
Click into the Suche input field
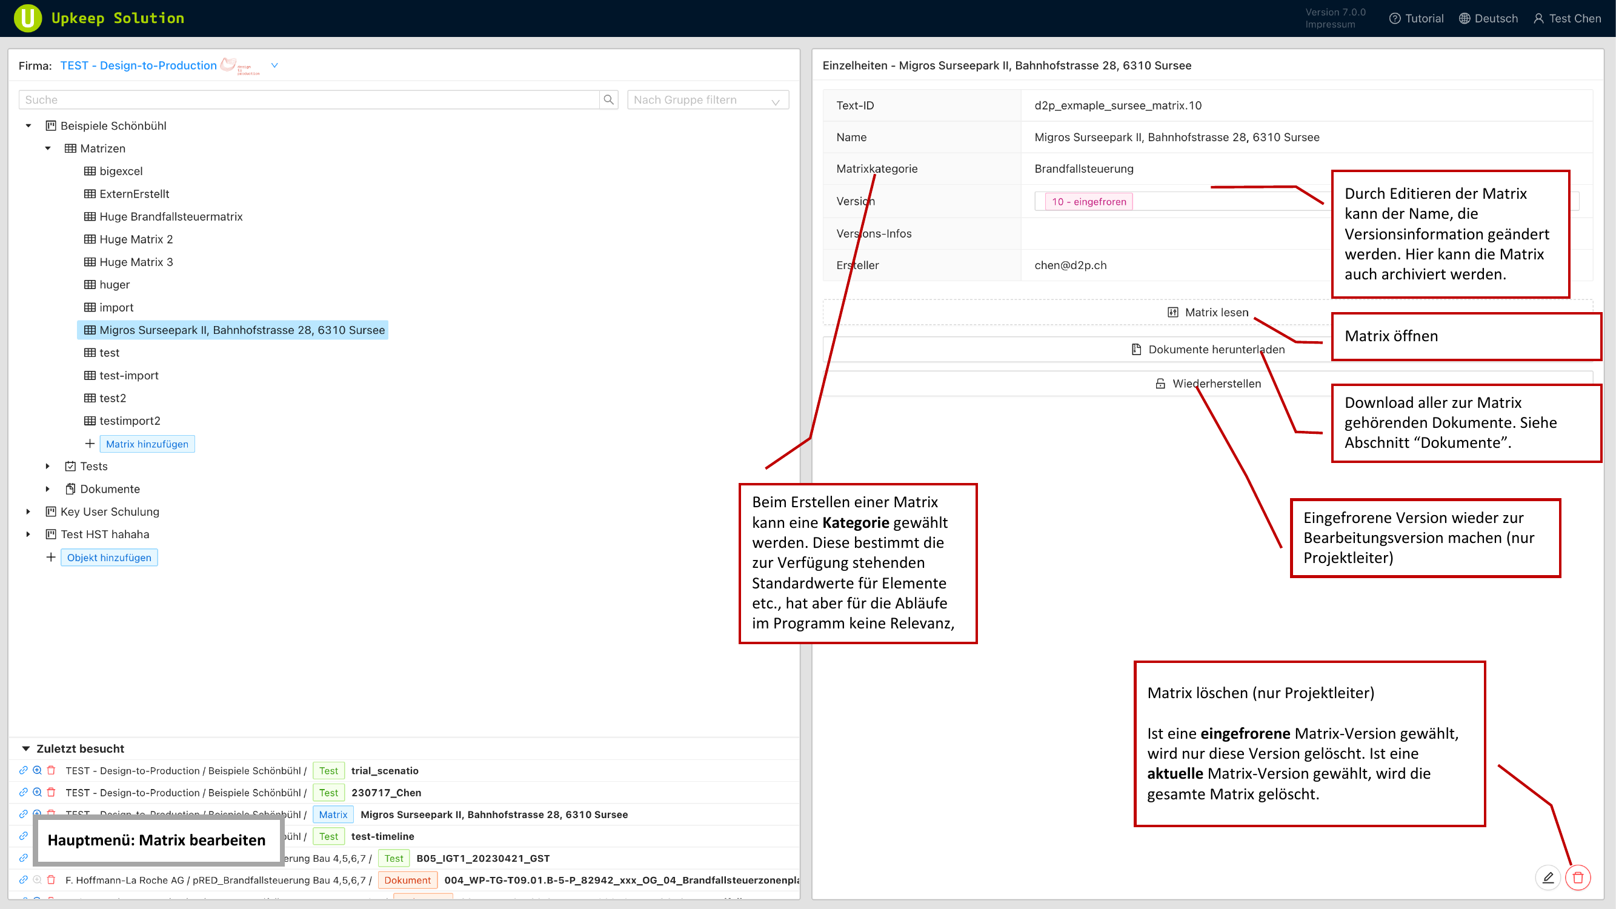click(307, 100)
